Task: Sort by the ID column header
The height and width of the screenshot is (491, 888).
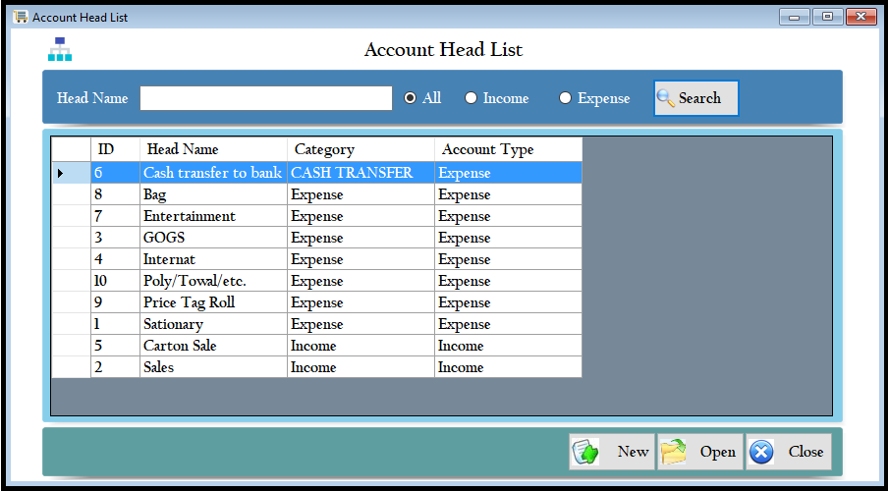Action: pyautogui.click(x=114, y=149)
